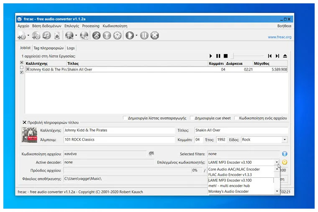318x212 pixels.
Task: Open the Processing menu
Action: pos(91,26)
